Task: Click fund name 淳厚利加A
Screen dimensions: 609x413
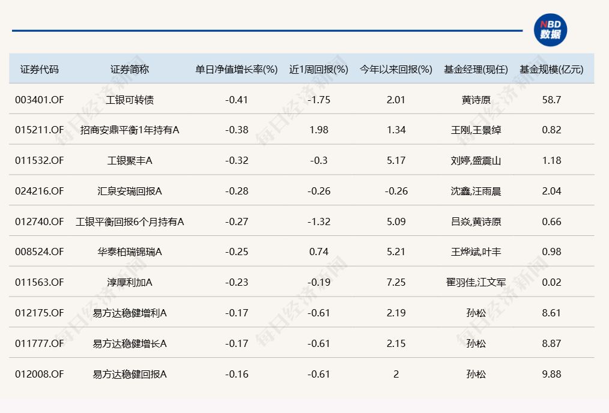Action: coord(130,282)
